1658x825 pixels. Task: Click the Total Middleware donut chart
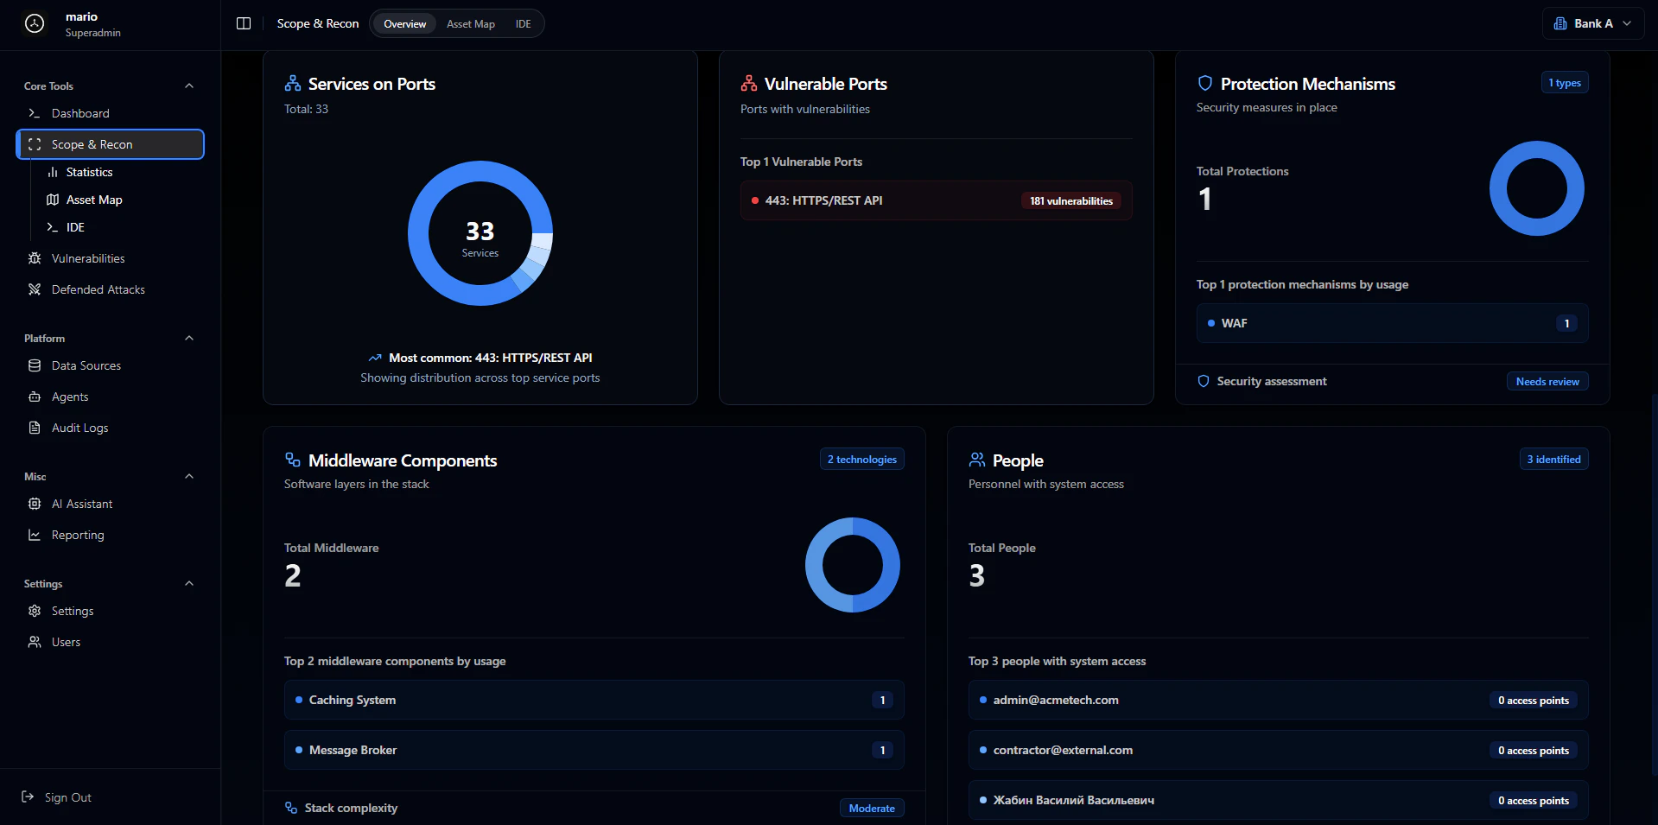coord(852,565)
